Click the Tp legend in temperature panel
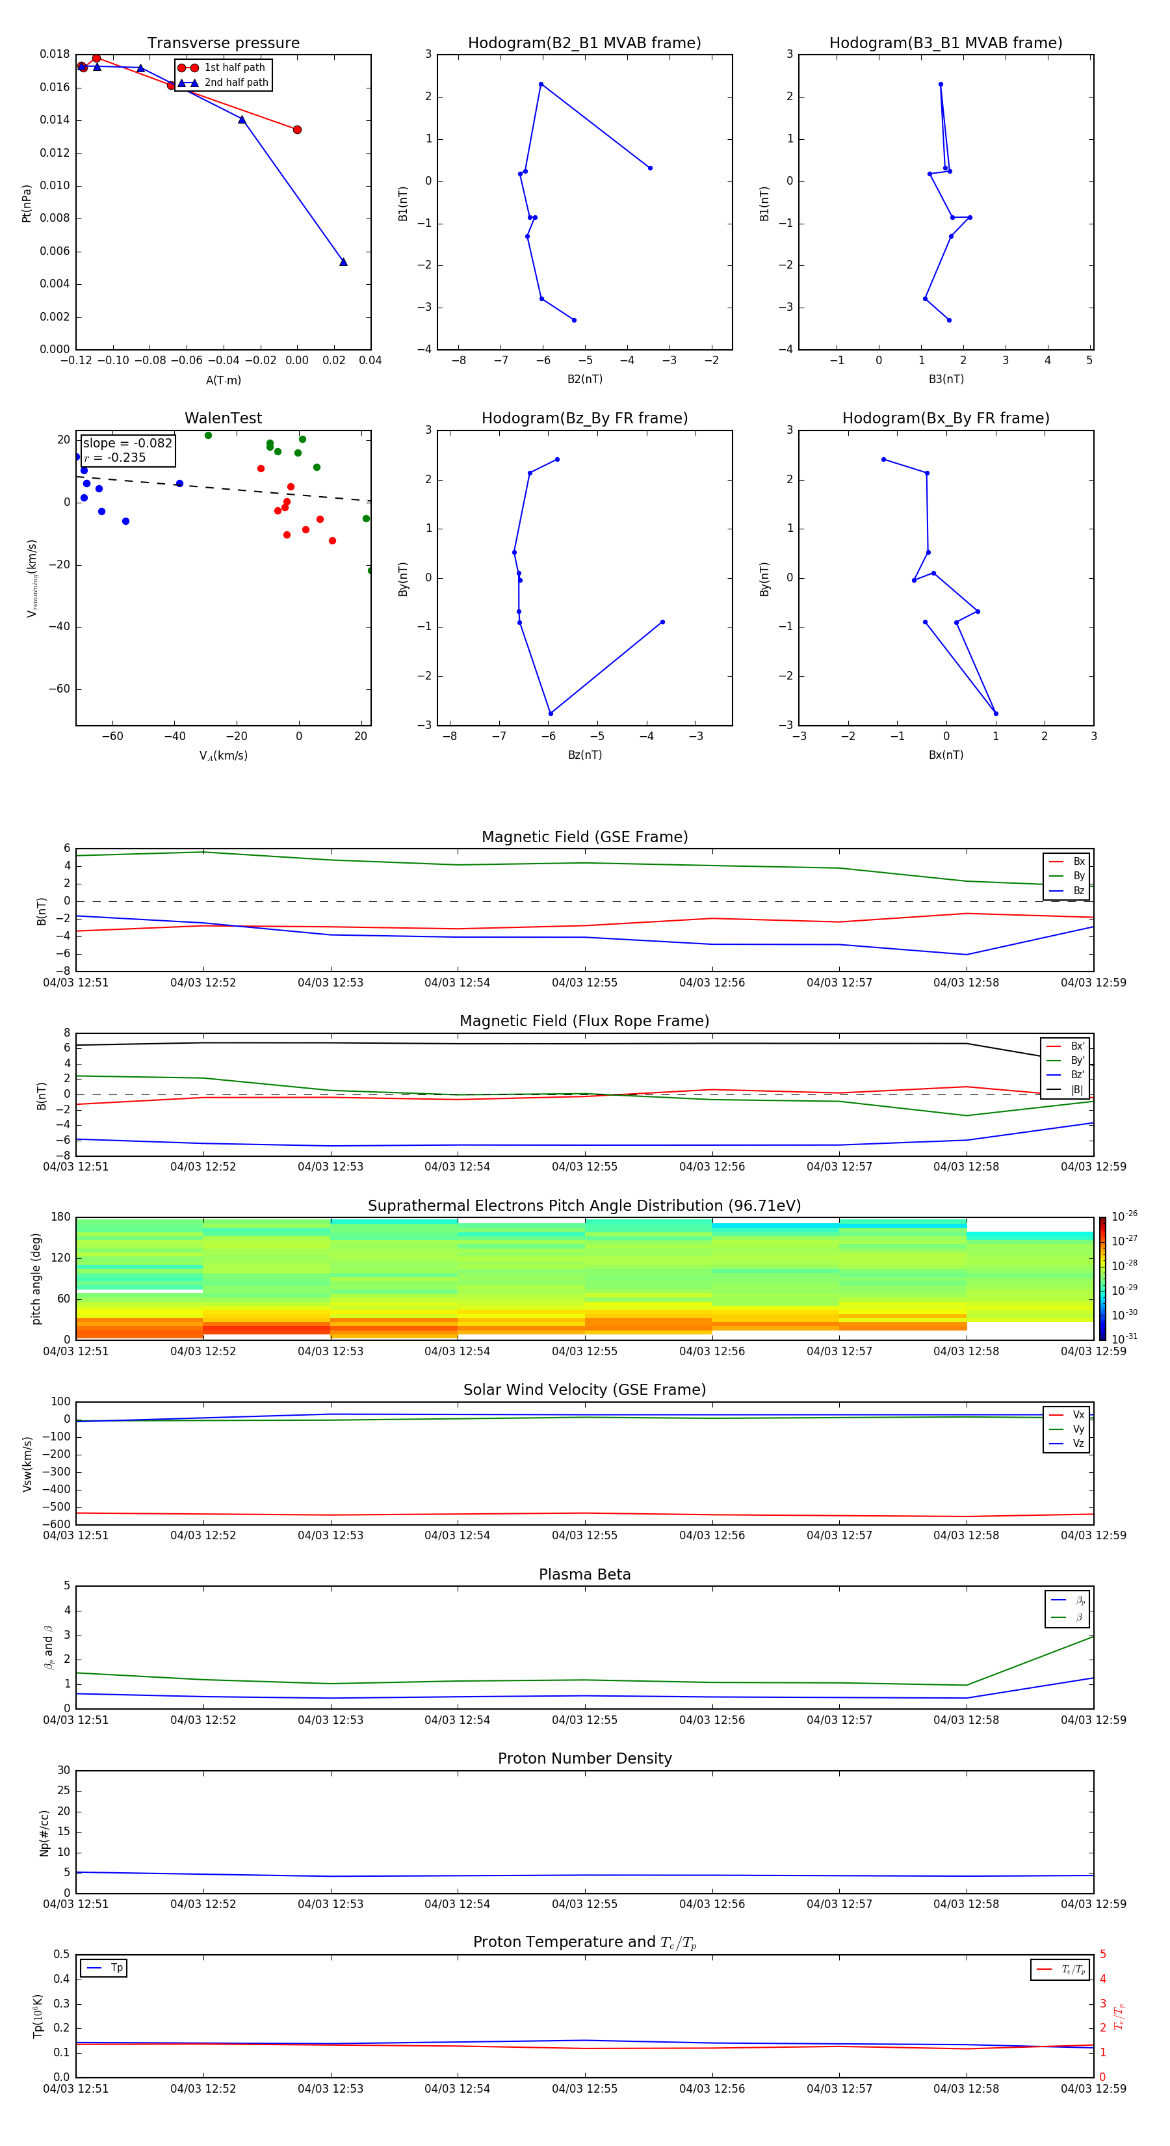This screenshot has width=1170, height=2146. (x=104, y=1968)
